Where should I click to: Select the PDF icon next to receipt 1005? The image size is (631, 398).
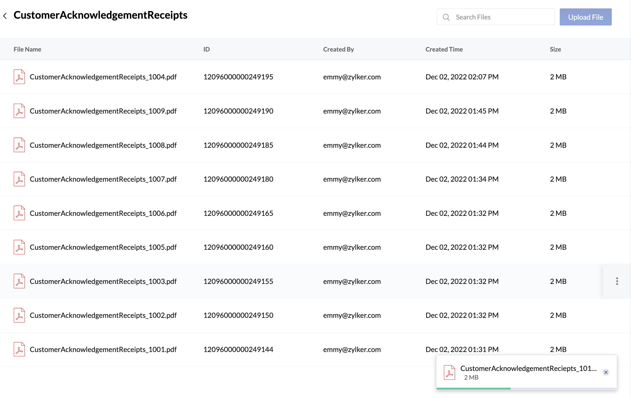pos(19,247)
